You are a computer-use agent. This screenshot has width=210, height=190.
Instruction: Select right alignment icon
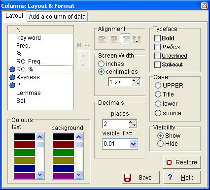tap(126, 39)
